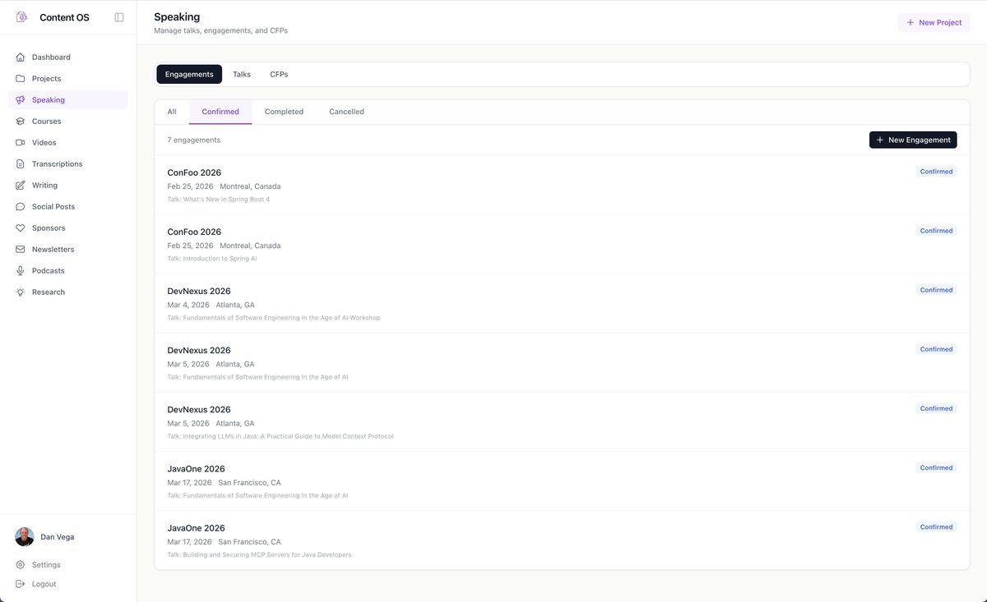Open Transcriptions from sidebar
The height and width of the screenshot is (602, 987).
(68, 164)
